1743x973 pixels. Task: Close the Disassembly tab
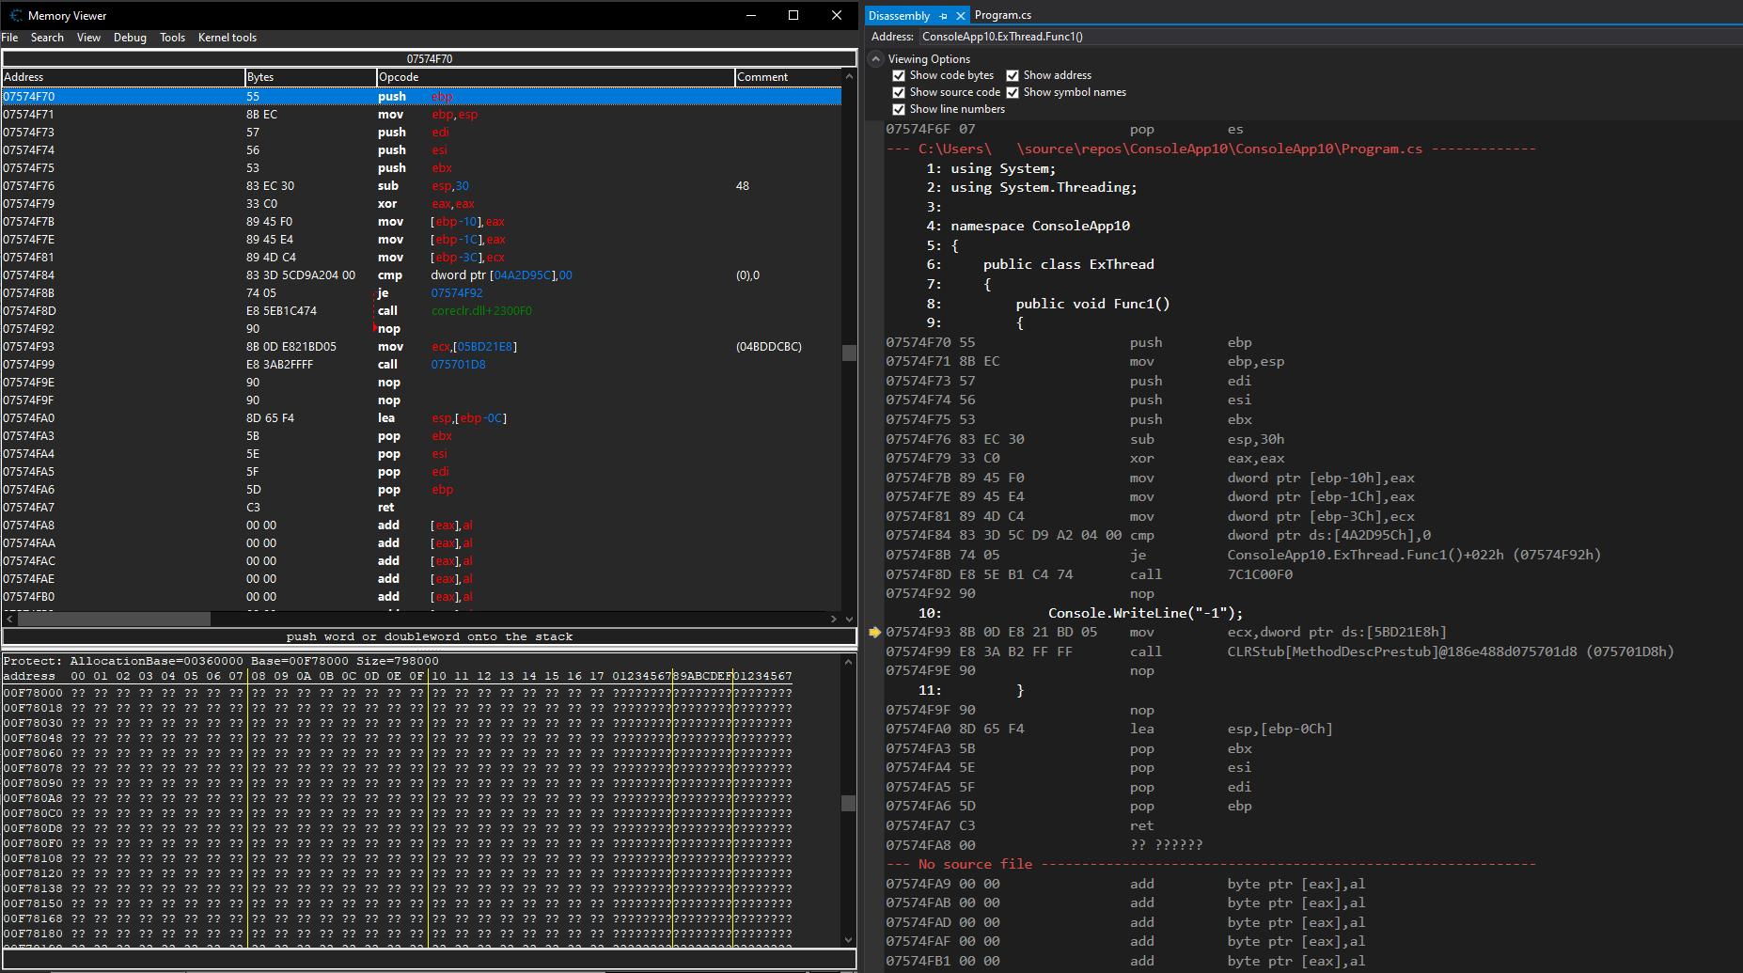960,15
